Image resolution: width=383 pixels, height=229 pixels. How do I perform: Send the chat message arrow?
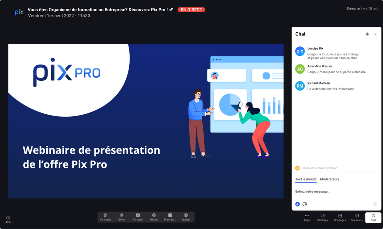[375, 204]
